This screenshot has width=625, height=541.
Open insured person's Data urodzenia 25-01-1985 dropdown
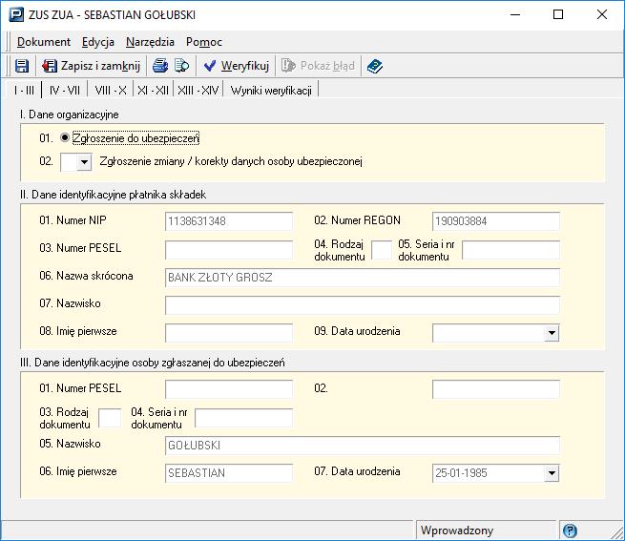pos(552,473)
